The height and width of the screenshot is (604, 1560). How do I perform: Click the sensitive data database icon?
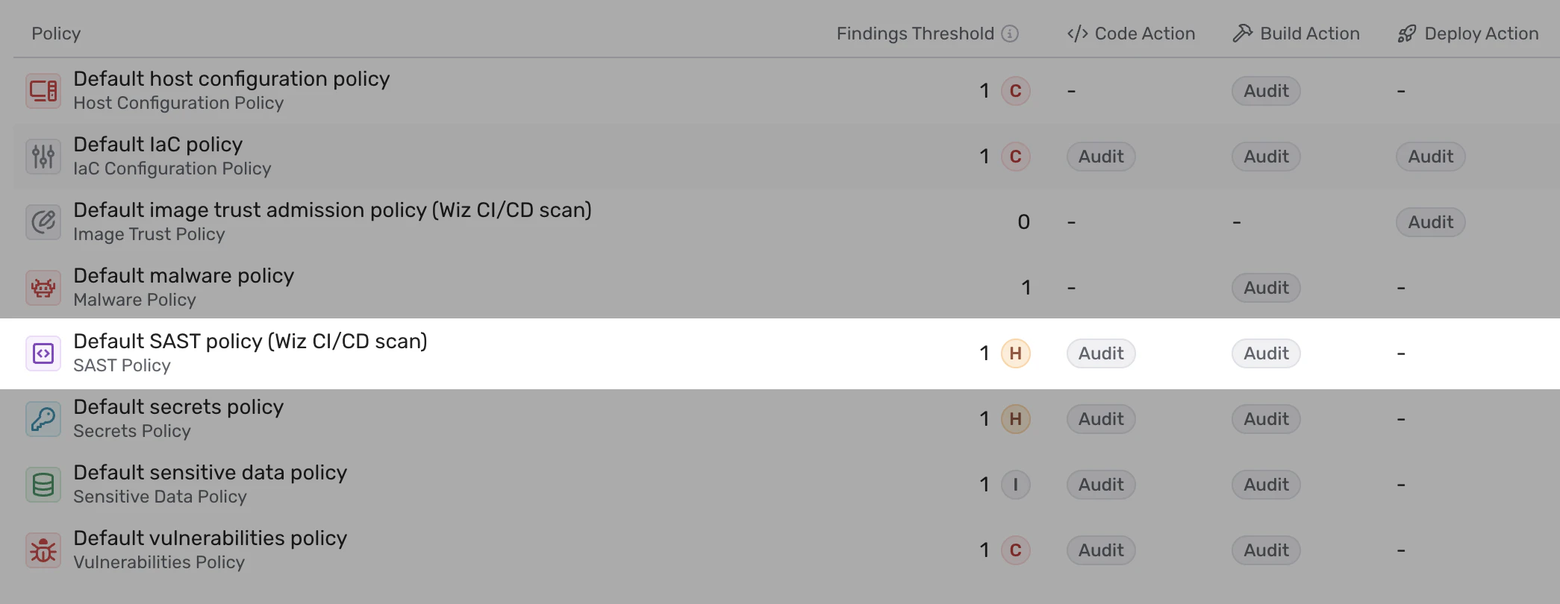point(43,485)
